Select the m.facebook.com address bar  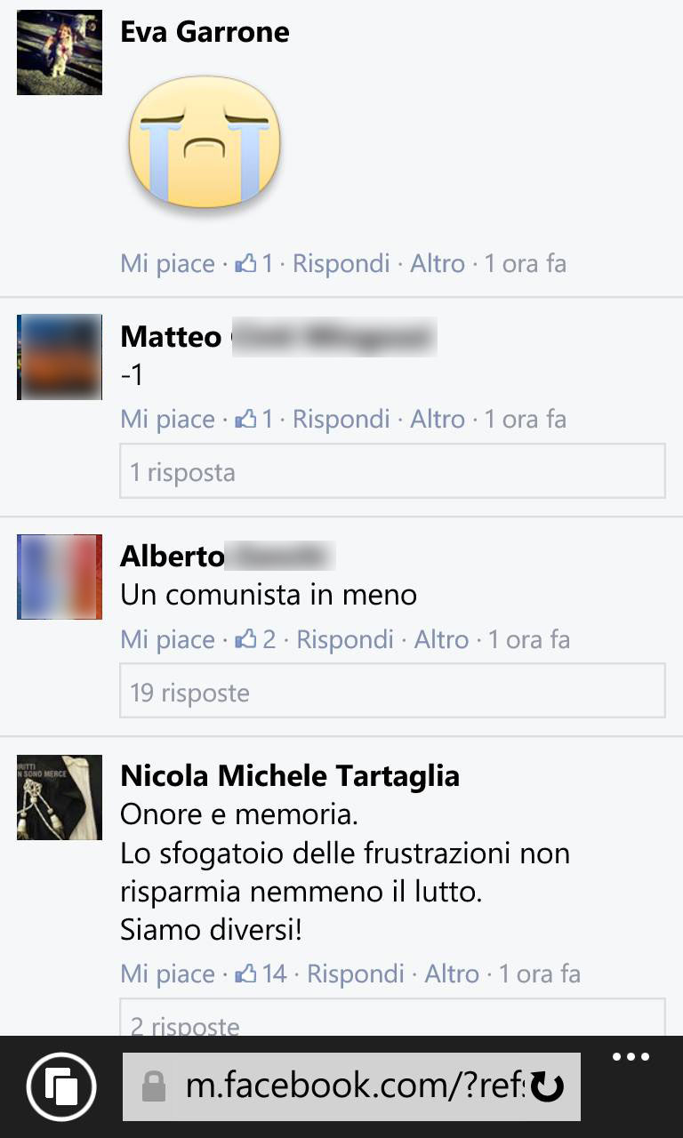351,1086
